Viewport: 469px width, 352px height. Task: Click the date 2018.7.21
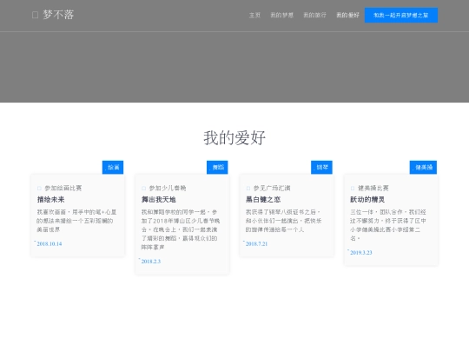256,244
